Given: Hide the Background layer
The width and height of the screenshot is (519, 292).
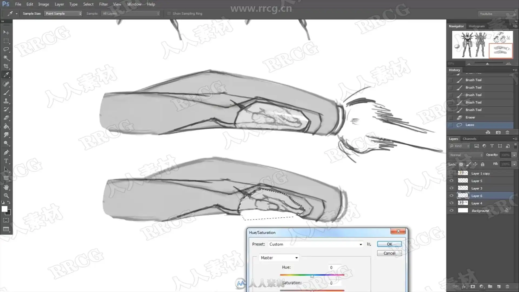Looking at the screenshot, I should 451,211.
